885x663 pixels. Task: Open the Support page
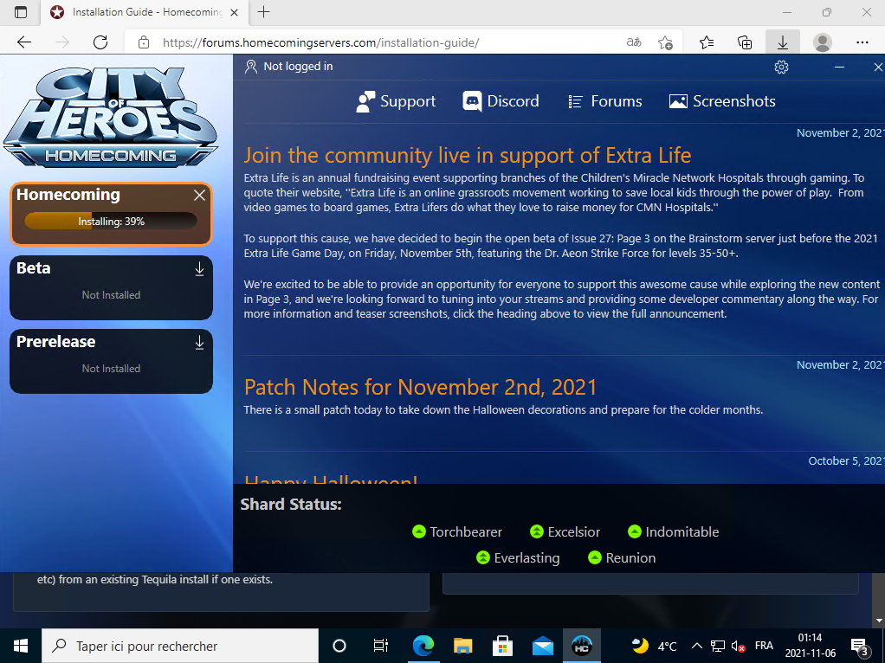396,101
